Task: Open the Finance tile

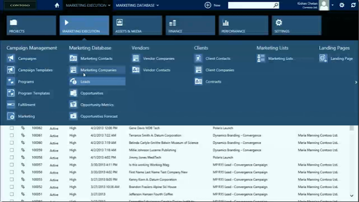Action: 191,25
